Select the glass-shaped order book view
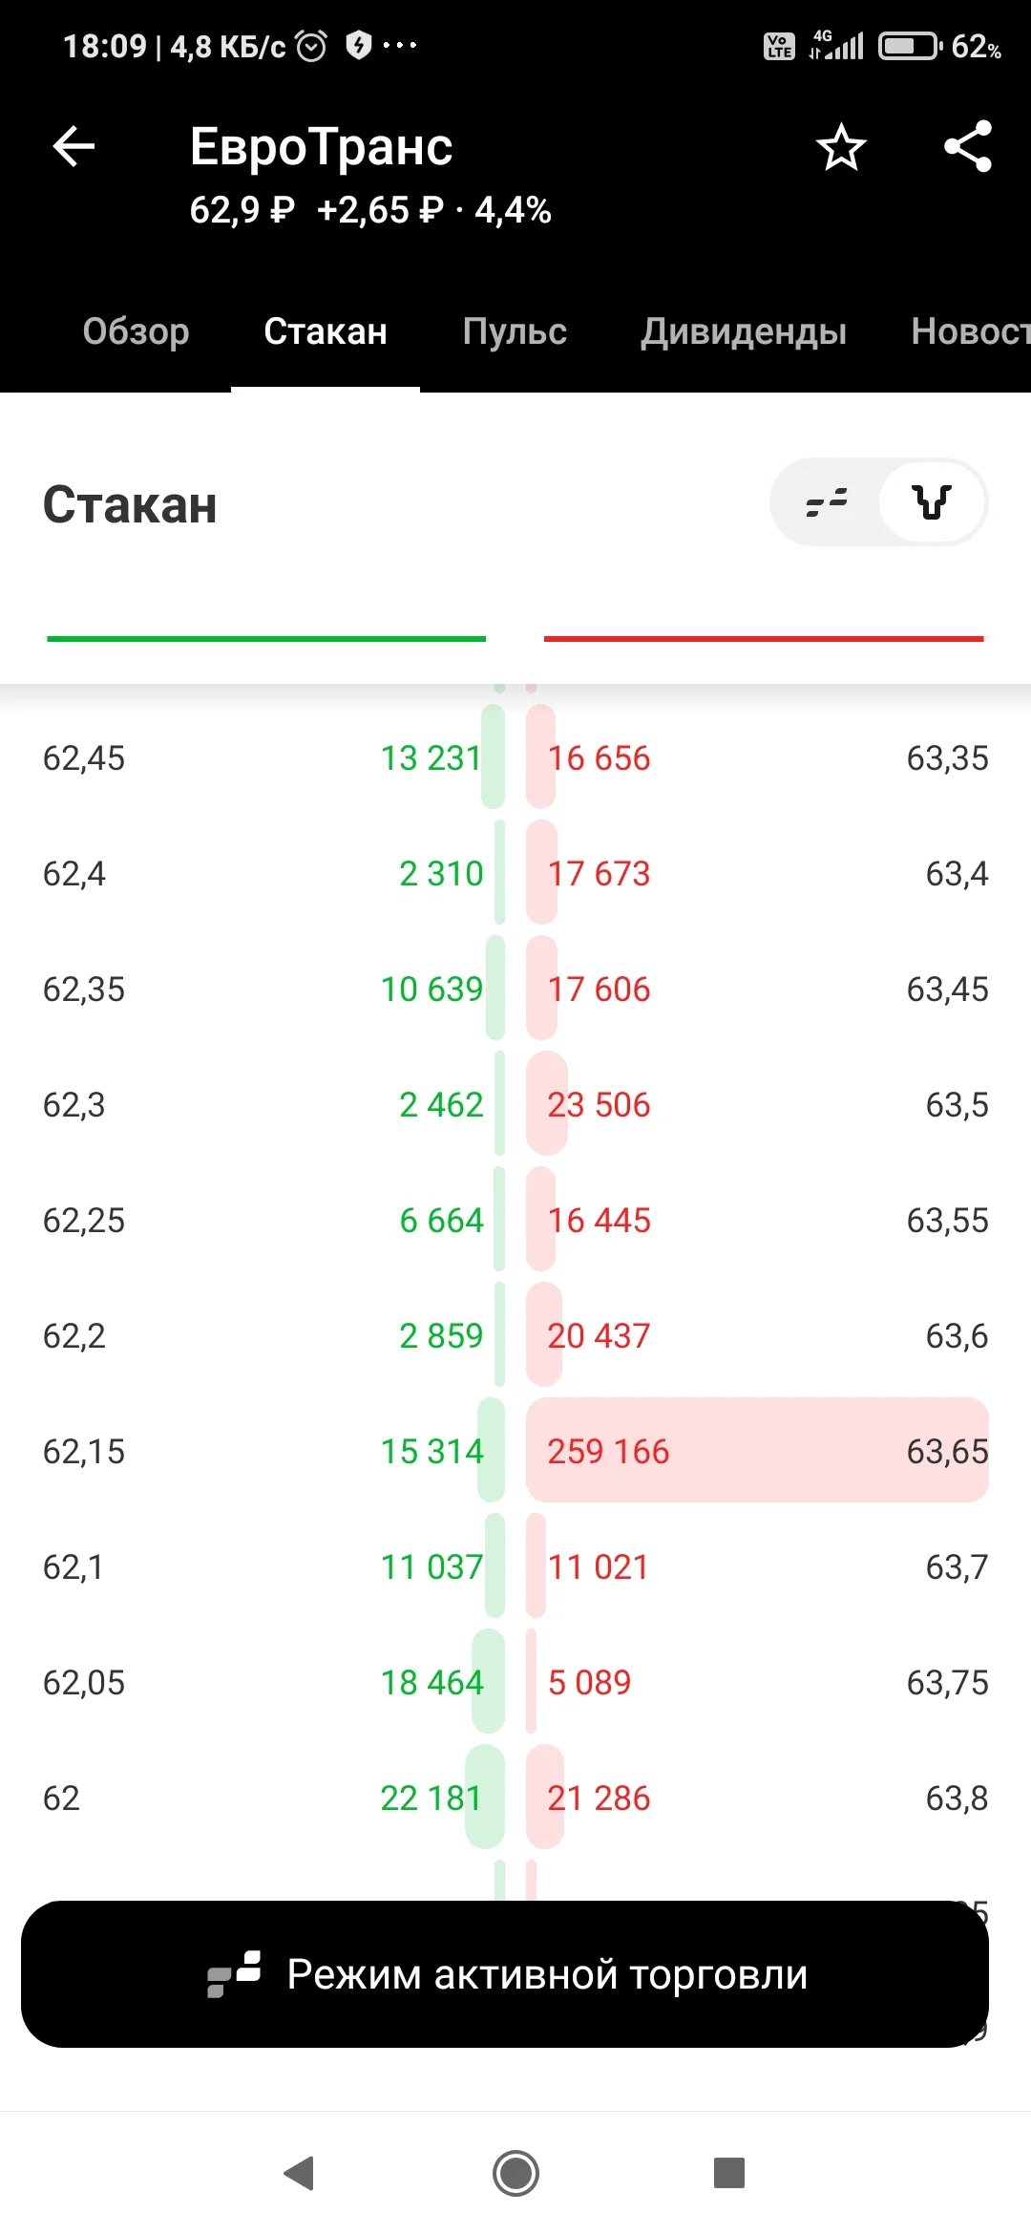Image resolution: width=1031 pixels, height=2235 pixels. [932, 502]
